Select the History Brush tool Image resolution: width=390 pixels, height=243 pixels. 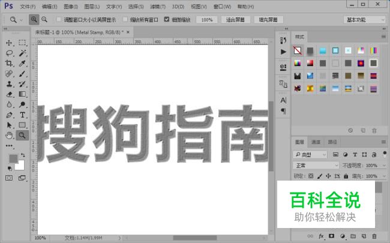[22, 84]
